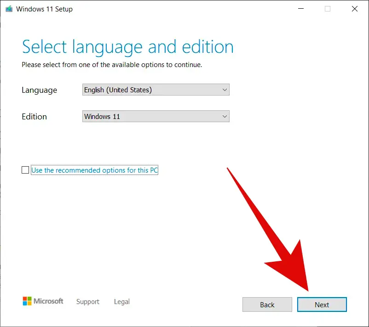This screenshot has height=327, width=369.
Task: Click the 'Windows 11 Setup' window title
Action: (44, 9)
